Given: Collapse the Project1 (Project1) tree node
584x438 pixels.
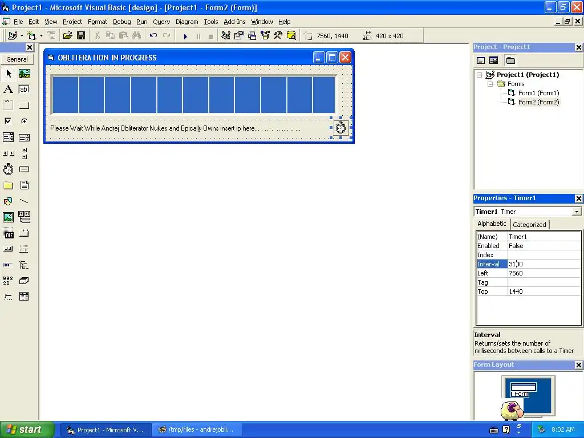Looking at the screenshot, I should tap(479, 75).
